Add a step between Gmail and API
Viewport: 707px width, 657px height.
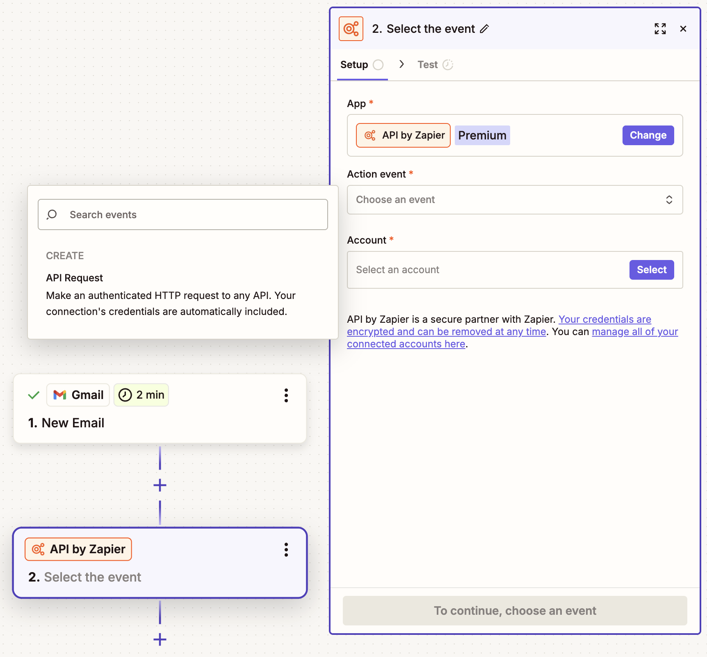(160, 486)
